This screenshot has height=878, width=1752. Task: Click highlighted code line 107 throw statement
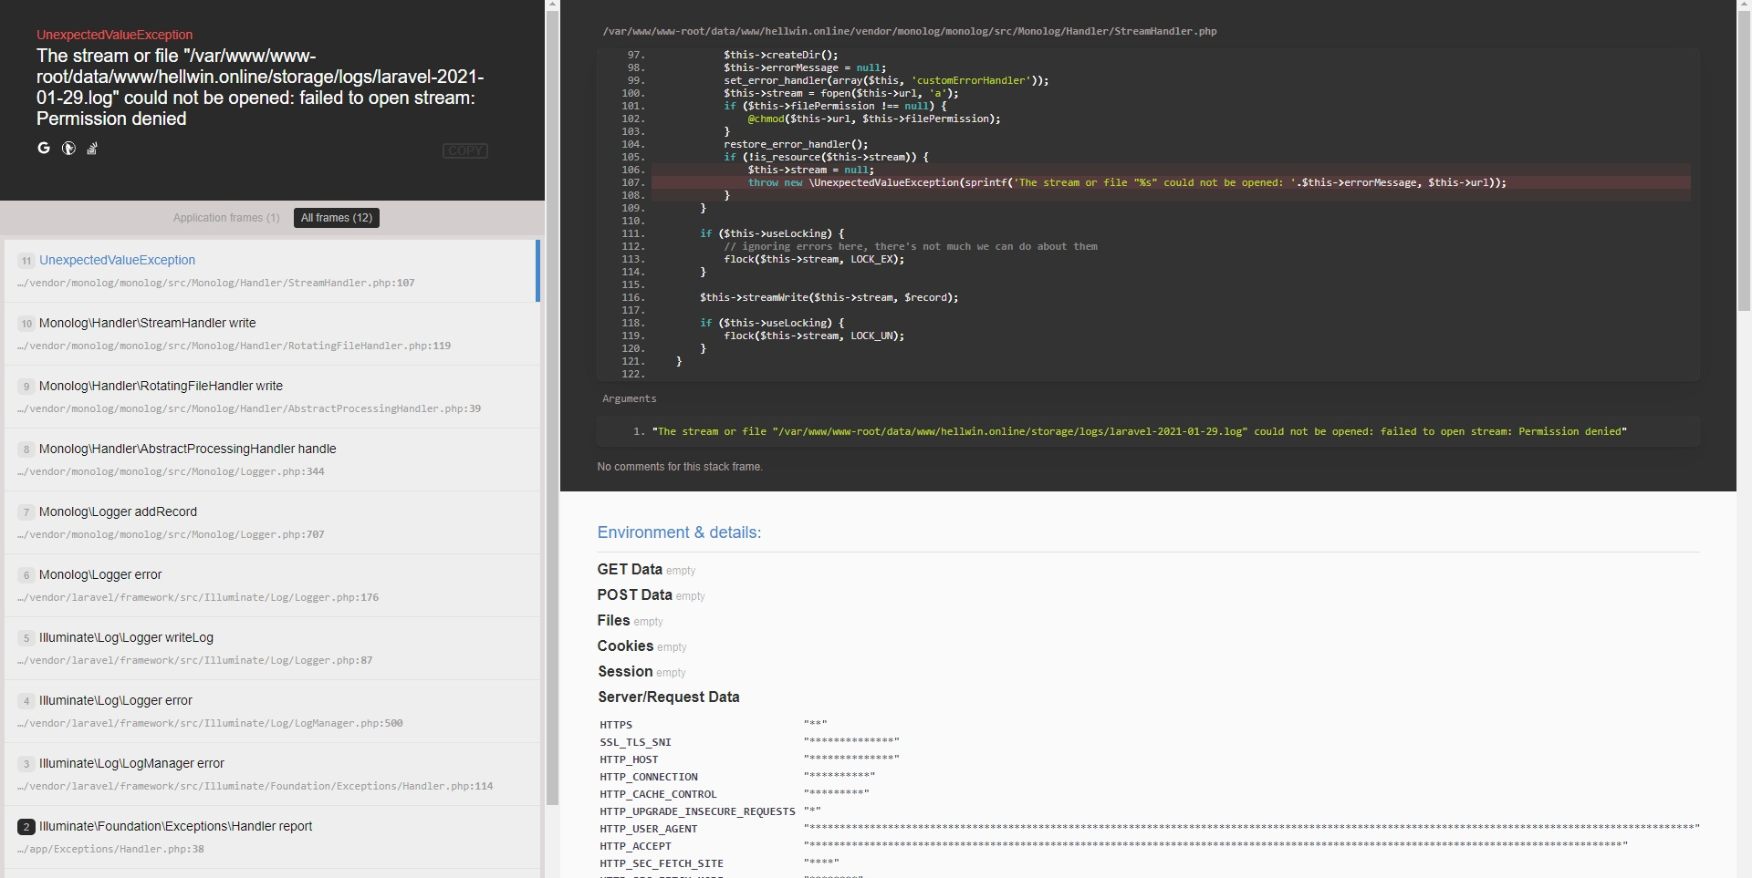1170,182
